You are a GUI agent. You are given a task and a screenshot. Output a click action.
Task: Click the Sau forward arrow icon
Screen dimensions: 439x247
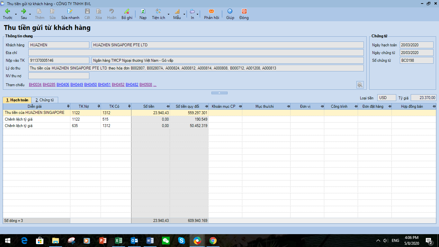23,11
